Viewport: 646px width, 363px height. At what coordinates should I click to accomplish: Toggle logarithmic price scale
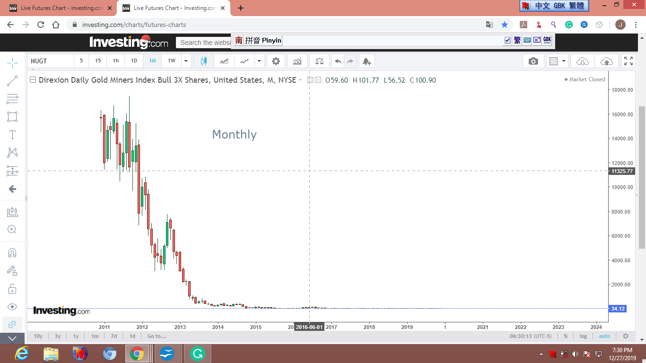pyautogui.click(x=584, y=336)
